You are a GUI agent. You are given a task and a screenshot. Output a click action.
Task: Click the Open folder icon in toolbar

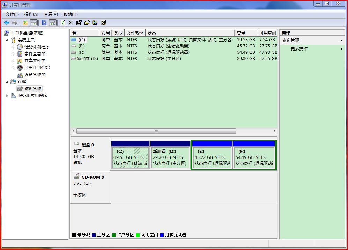(87, 23)
